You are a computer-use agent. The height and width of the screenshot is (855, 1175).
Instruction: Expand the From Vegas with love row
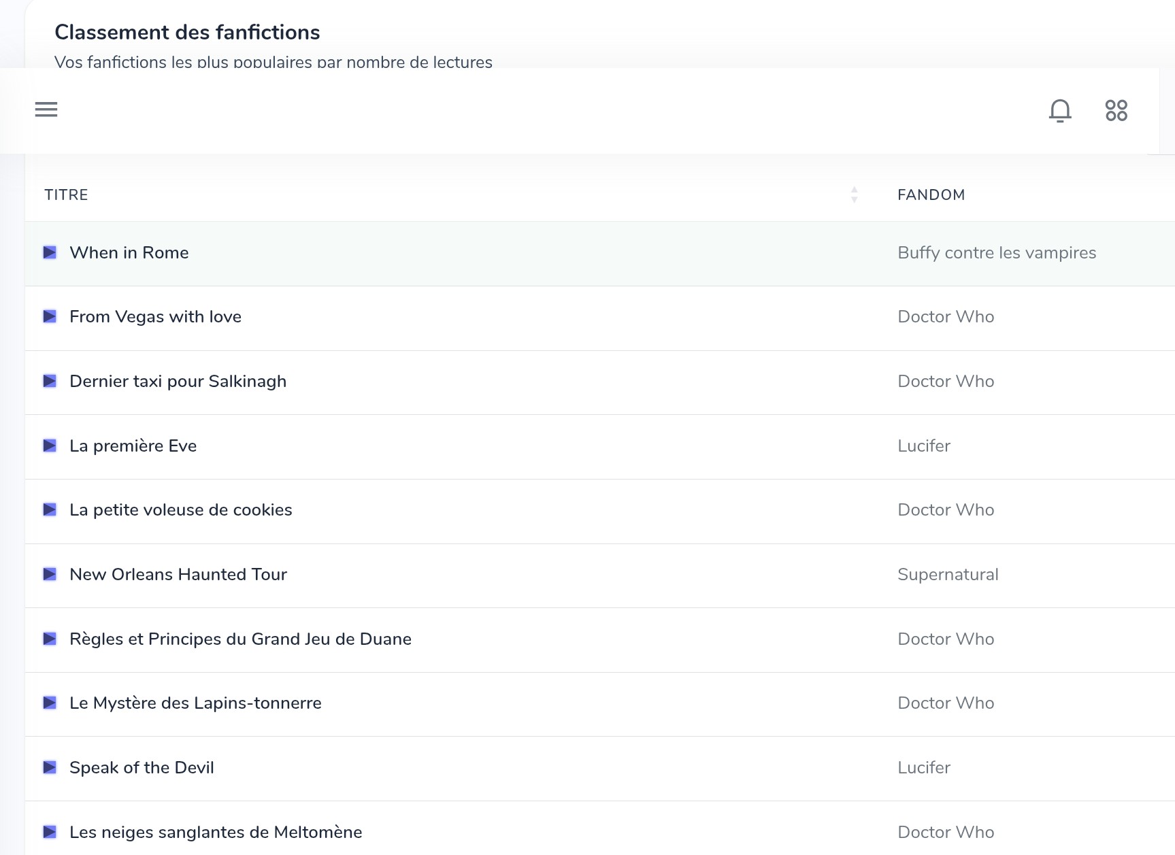point(50,316)
